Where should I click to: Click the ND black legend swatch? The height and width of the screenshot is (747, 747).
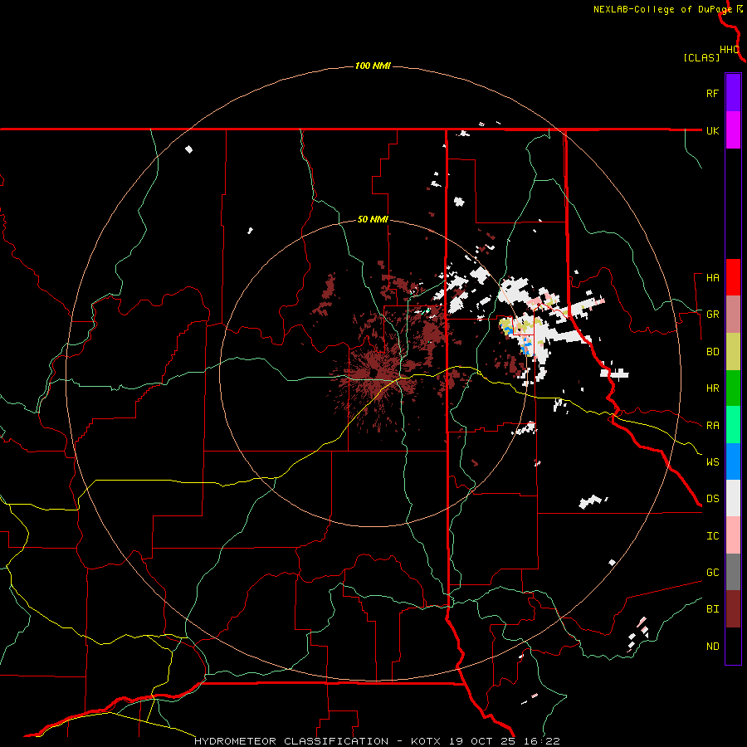pyautogui.click(x=733, y=646)
